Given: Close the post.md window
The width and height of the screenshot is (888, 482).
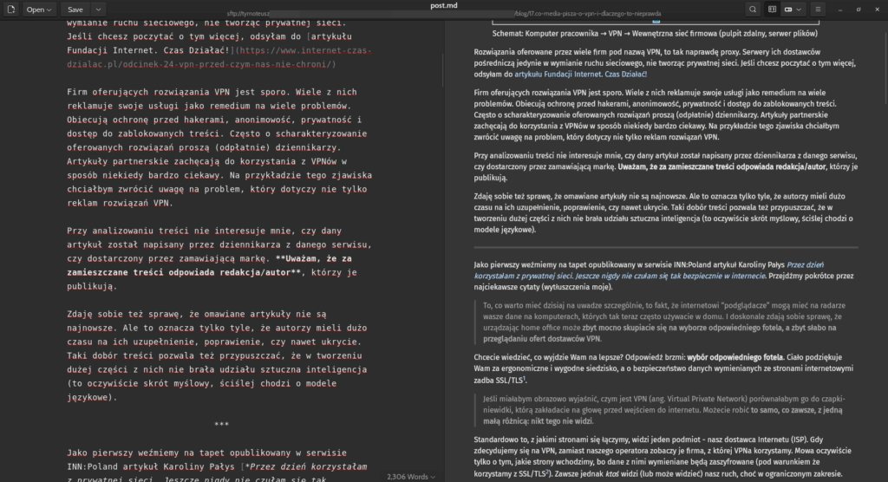Looking at the screenshot, I should click(x=878, y=9).
